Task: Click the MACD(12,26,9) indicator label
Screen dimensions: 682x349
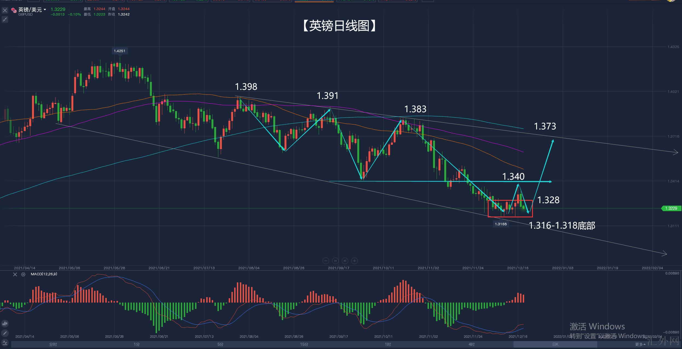Action: (x=44, y=274)
